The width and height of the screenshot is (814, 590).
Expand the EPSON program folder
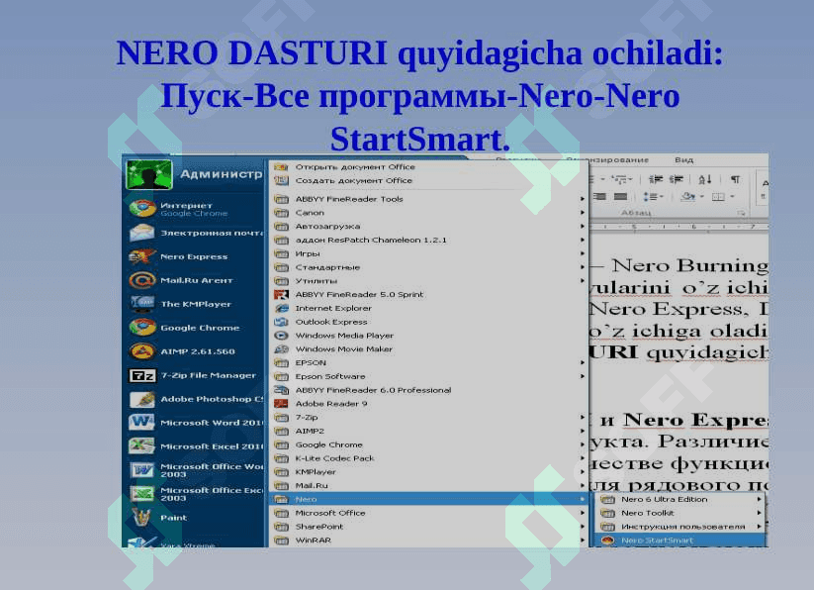(x=429, y=362)
